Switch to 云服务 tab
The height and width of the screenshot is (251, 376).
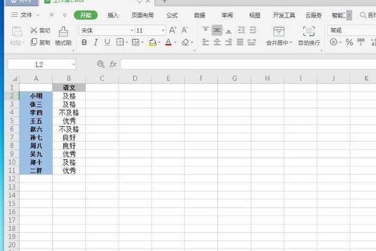pyautogui.click(x=313, y=15)
